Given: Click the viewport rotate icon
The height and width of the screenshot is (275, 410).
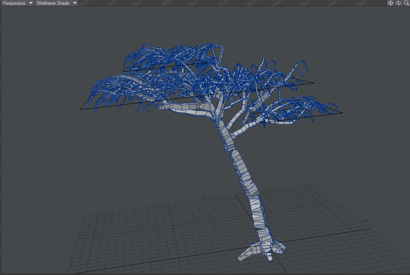Looking at the screenshot, I should point(398,3).
